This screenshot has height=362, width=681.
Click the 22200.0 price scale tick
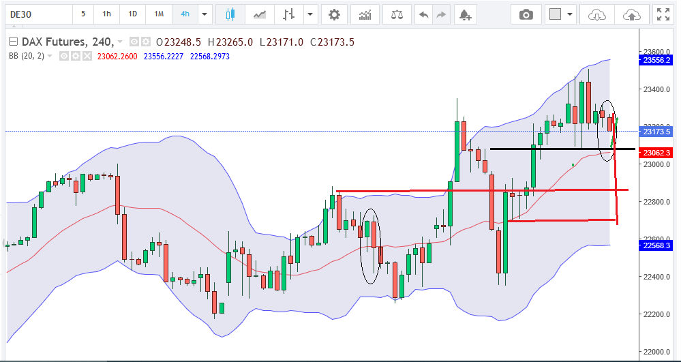pyautogui.click(x=658, y=314)
